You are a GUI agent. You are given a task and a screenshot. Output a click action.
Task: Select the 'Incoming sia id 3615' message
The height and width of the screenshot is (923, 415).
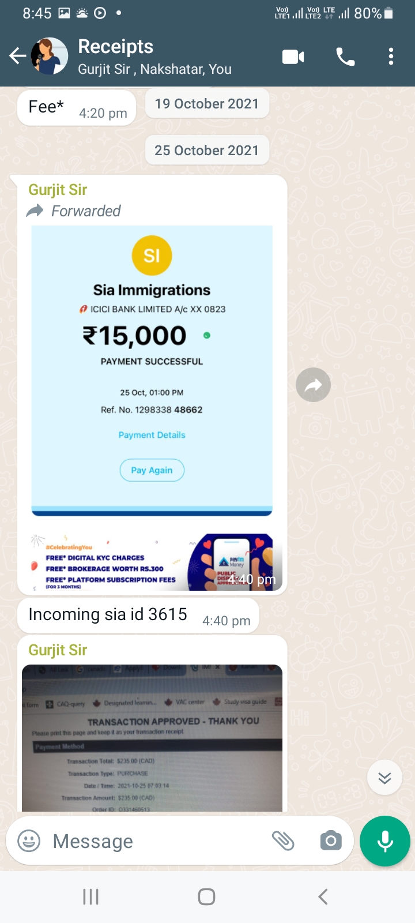tap(138, 616)
